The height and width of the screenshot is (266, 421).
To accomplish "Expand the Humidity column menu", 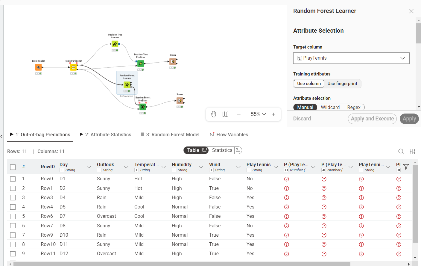I will click(201, 167).
